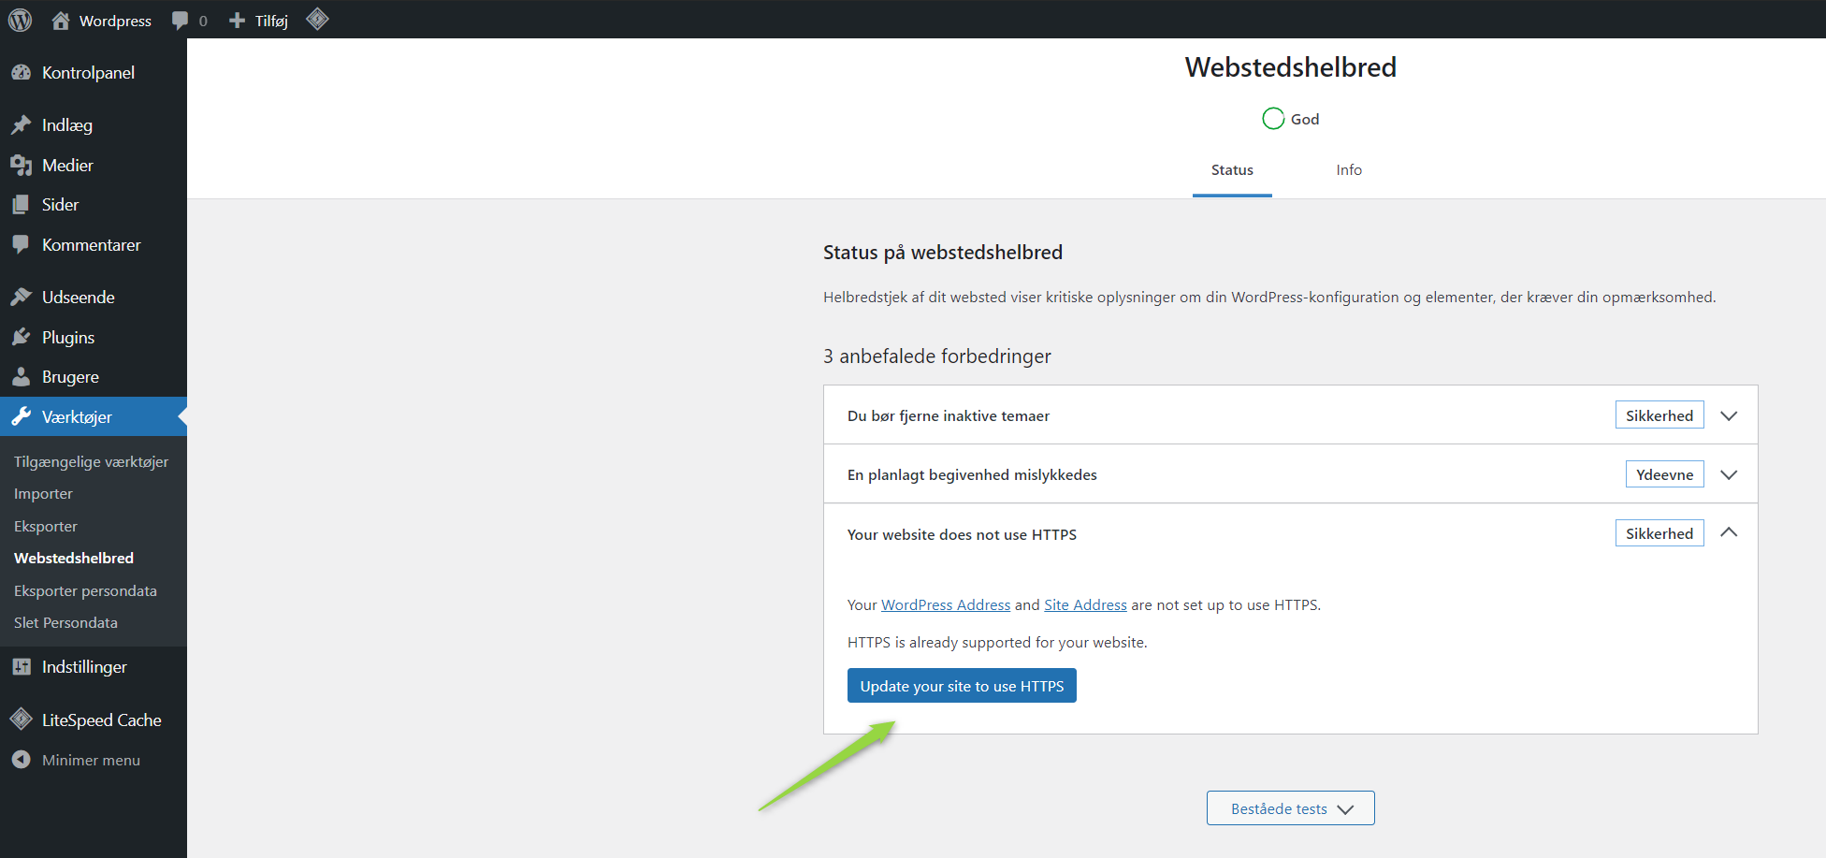
Task: Click the Indstillinger settings icon
Action: point(21,666)
